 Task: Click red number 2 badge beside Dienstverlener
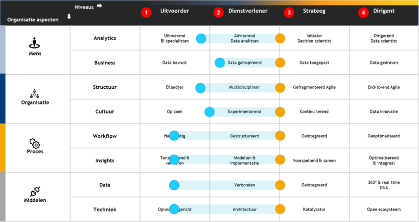218,13
